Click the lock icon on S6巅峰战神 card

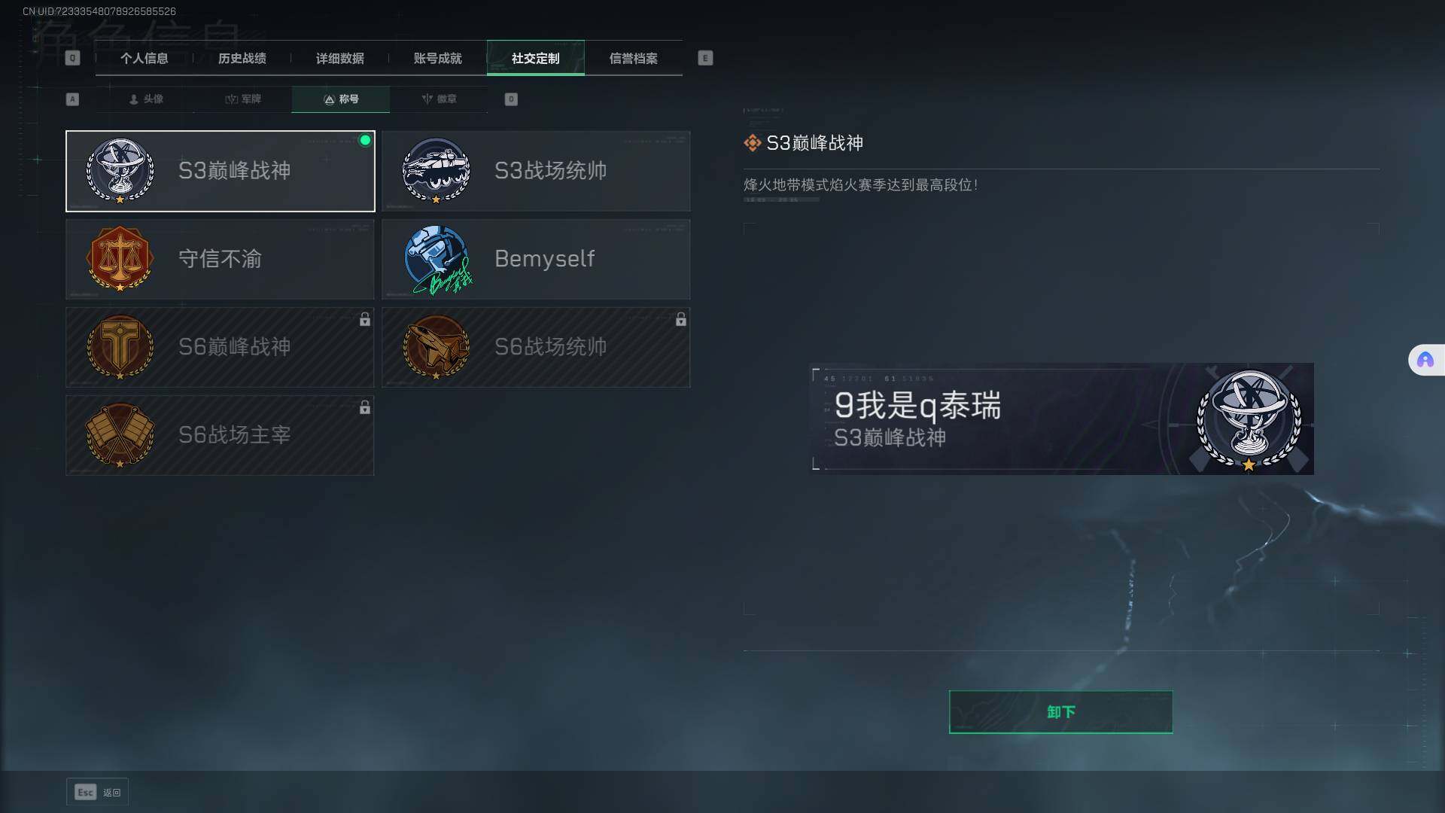coord(365,319)
